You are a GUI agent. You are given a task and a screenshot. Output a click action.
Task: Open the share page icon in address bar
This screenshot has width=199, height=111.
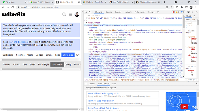tap(167, 7)
